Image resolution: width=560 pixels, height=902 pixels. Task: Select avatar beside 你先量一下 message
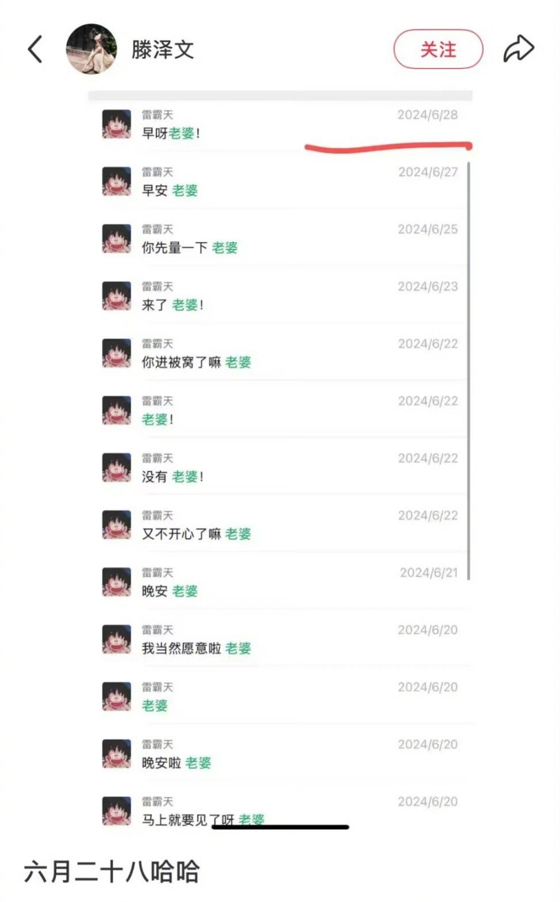pos(117,239)
